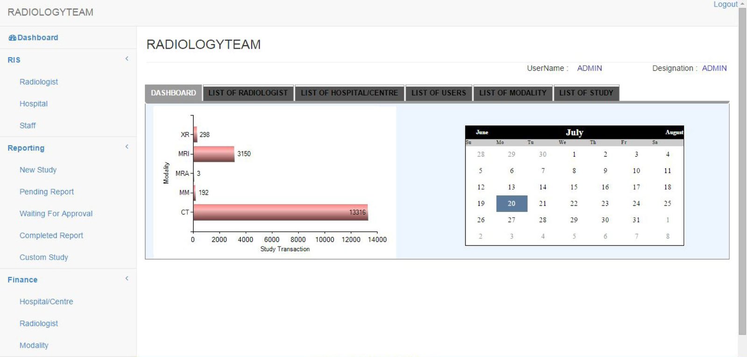Viewport: 747px width, 357px height.
Task: Open Waiting For Approval page
Action: pyautogui.click(x=56, y=213)
